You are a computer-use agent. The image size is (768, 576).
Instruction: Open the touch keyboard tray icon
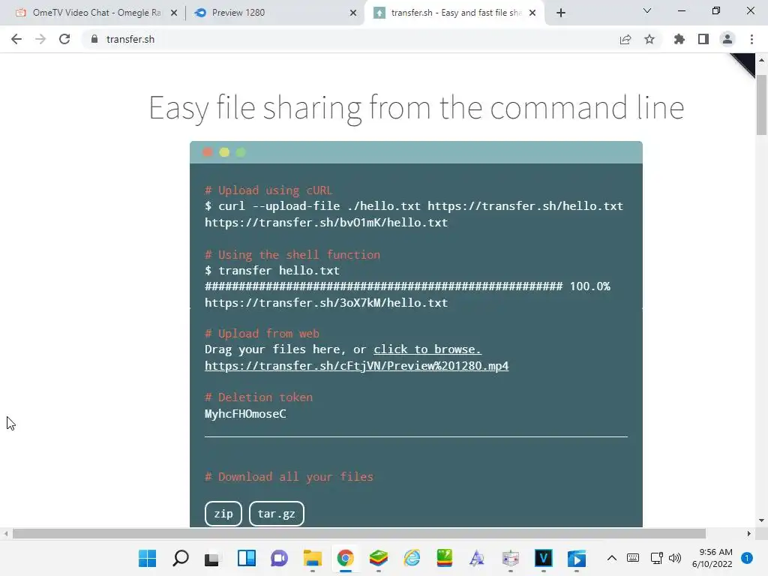633,558
